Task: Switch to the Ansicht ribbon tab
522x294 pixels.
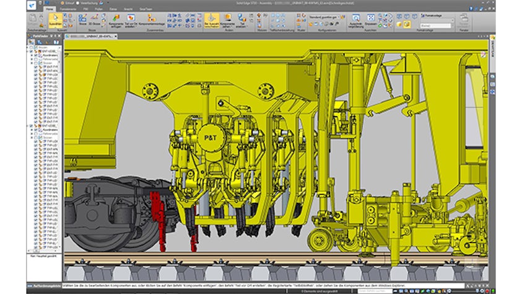Action: point(128,9)
